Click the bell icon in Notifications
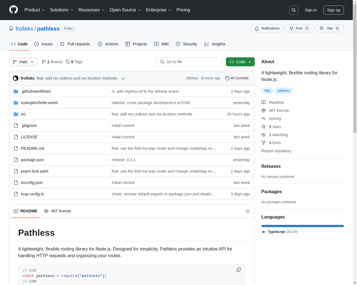 point(257,28)
